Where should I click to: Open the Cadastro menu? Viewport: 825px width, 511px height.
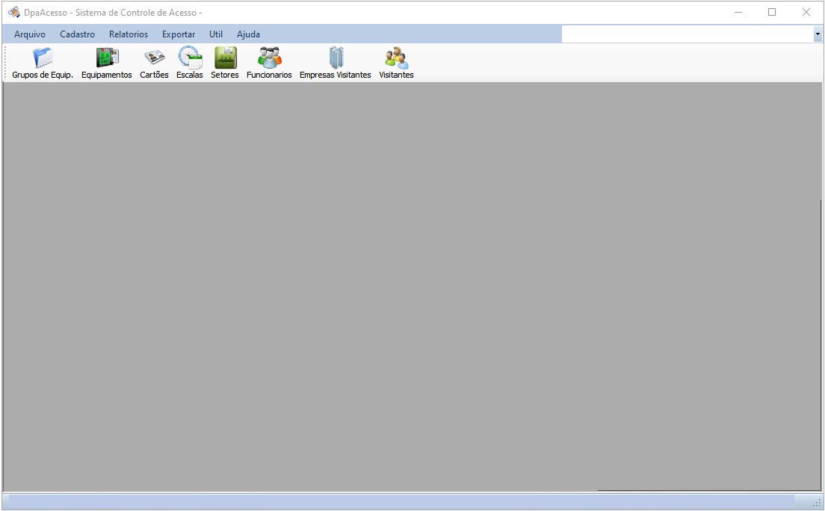(x=77, y=34)
